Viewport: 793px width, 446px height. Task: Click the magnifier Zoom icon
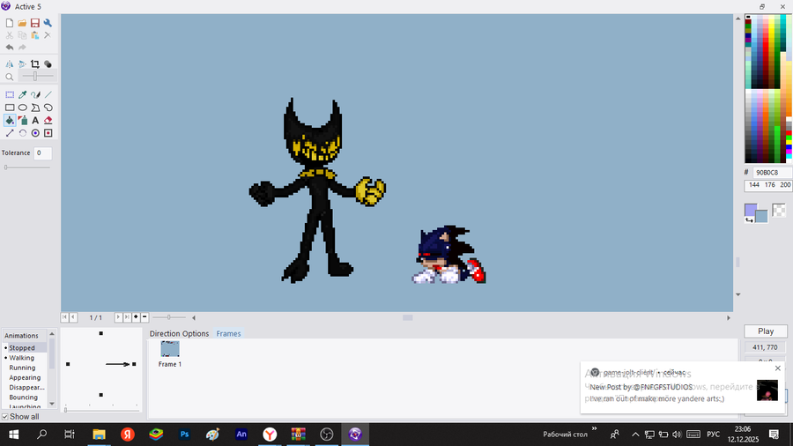pyautogui.click(x=10, y=77)
